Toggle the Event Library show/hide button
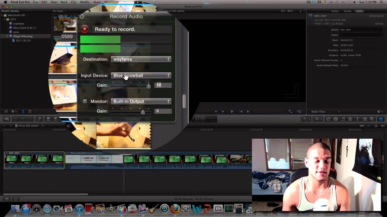The height and width of the screenshot is (217, 387). click(x=6, y=112)
